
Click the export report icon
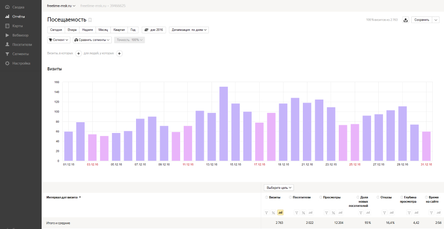406,20
